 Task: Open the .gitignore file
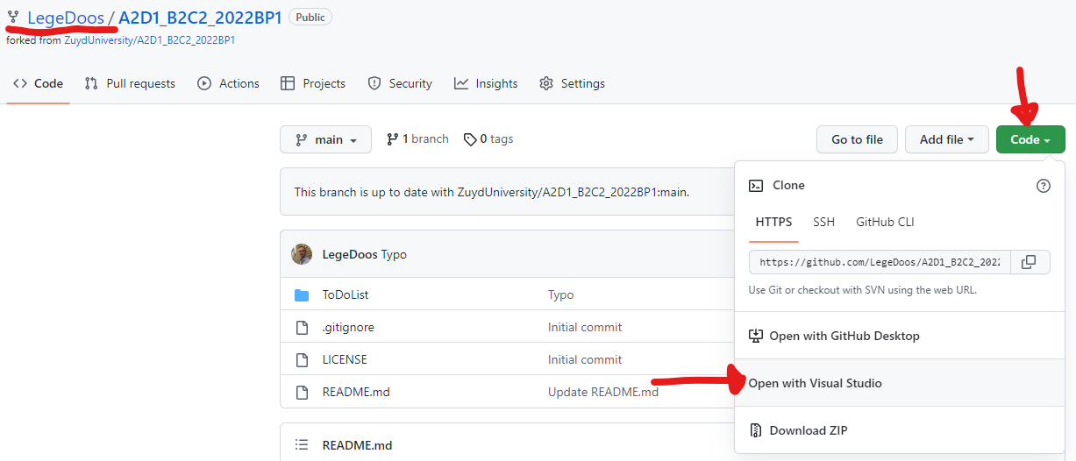click(x=348, y=327)
